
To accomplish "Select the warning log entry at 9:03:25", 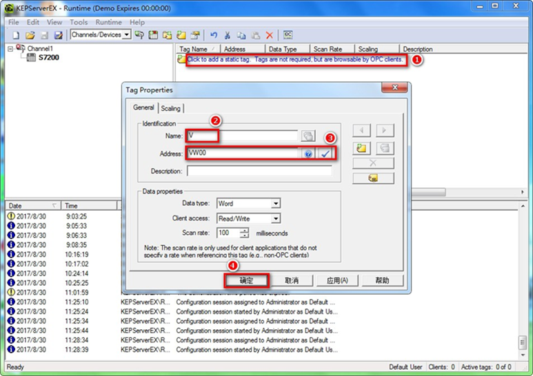I will tap(64, 216).
